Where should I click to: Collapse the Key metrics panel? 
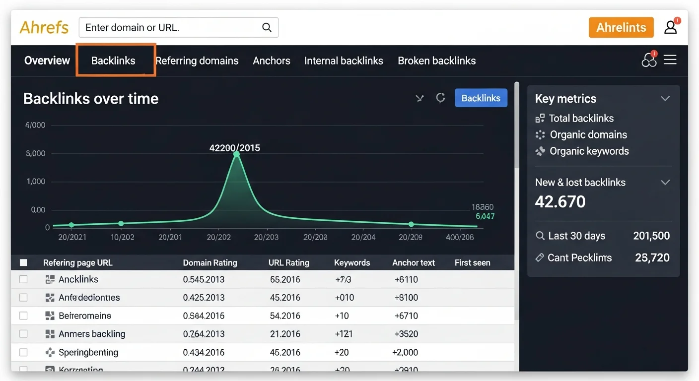(x=665, y=98)
